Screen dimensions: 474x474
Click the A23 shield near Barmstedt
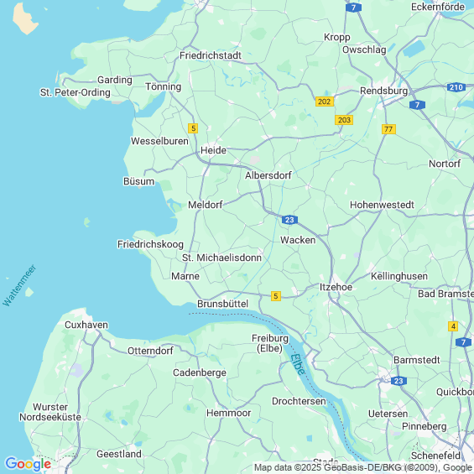pyautogui.click(x=398, y=381)
